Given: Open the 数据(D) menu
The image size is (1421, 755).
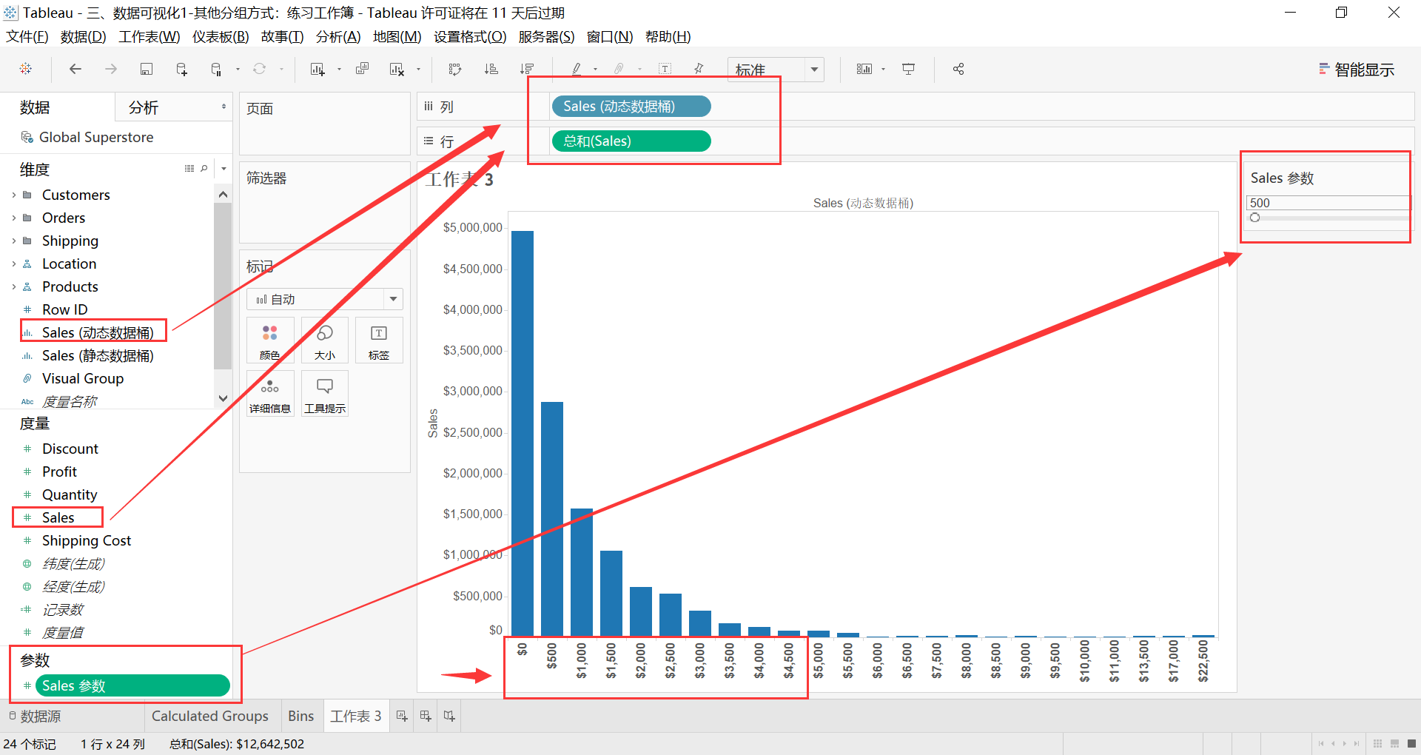Looking at the screenshot, I should click(83, 36).
